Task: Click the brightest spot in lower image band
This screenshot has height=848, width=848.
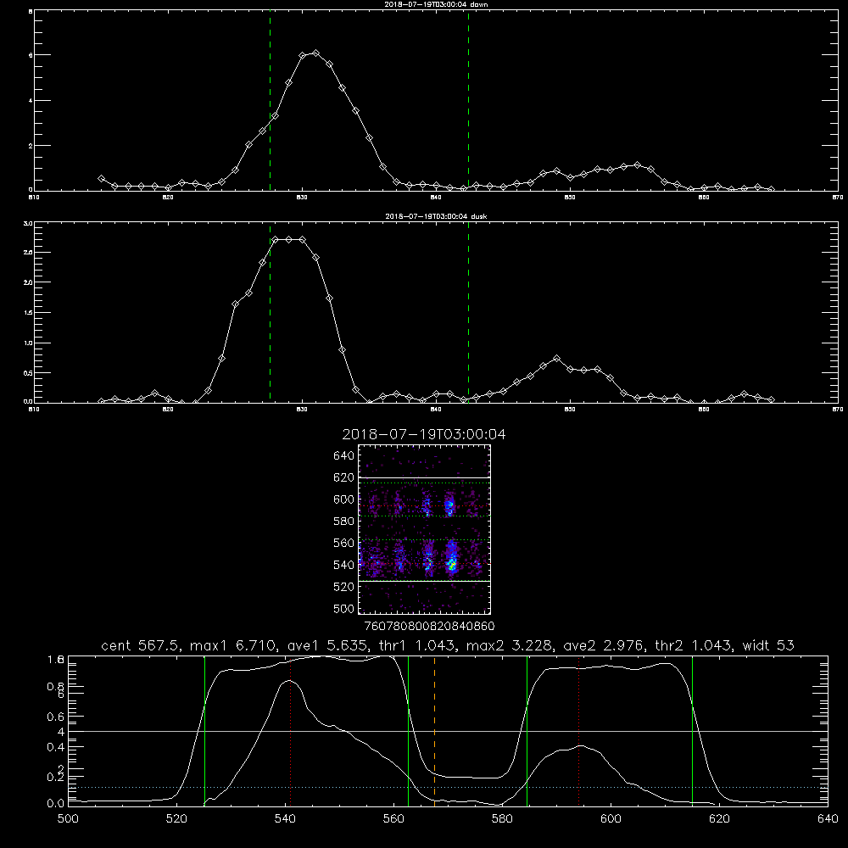Action: [x=452, y=565]
